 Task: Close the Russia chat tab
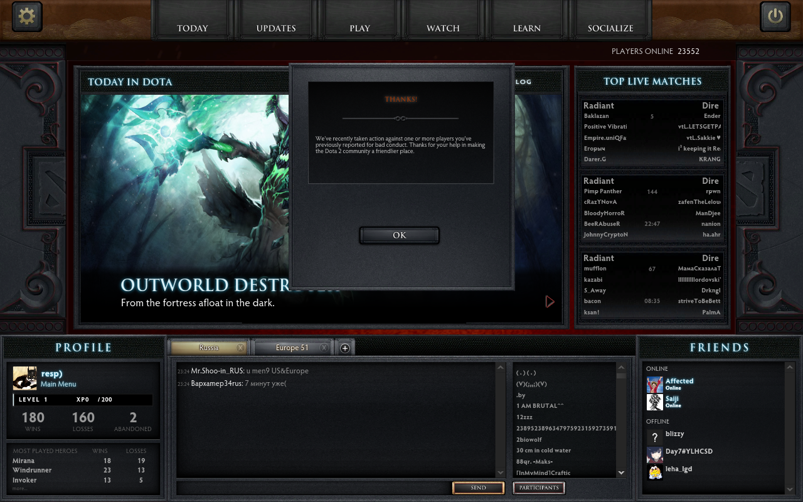[240, 348]
